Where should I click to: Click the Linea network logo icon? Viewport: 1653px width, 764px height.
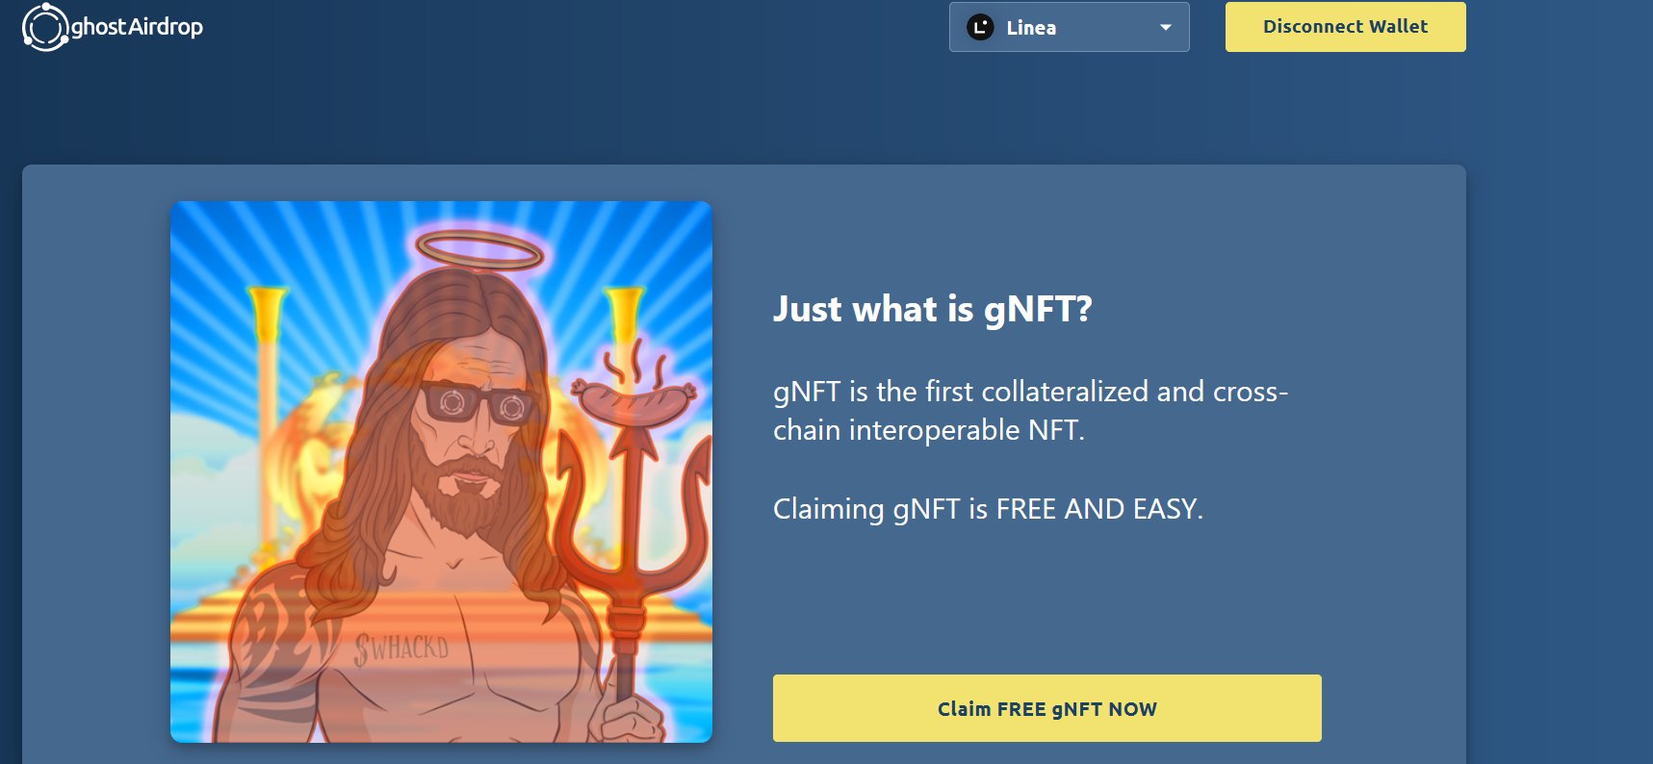980,27
